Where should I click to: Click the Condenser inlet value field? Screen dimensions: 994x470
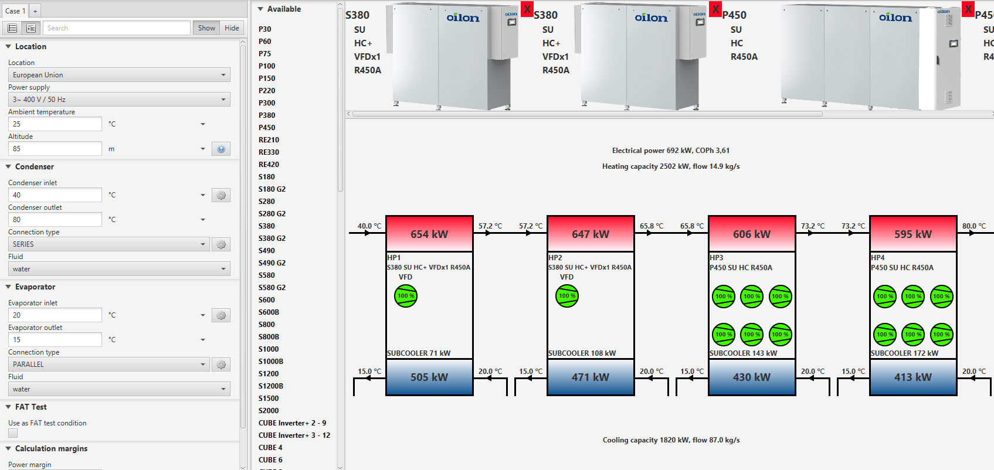(55, 195)
